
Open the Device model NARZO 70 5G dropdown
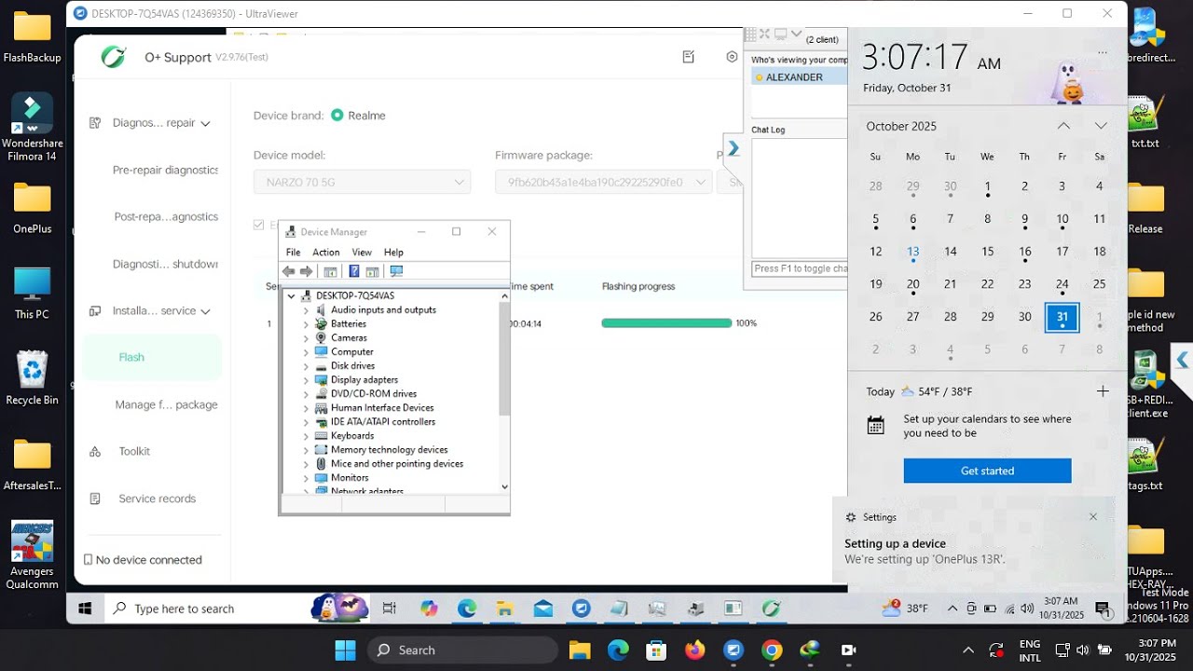363,183
